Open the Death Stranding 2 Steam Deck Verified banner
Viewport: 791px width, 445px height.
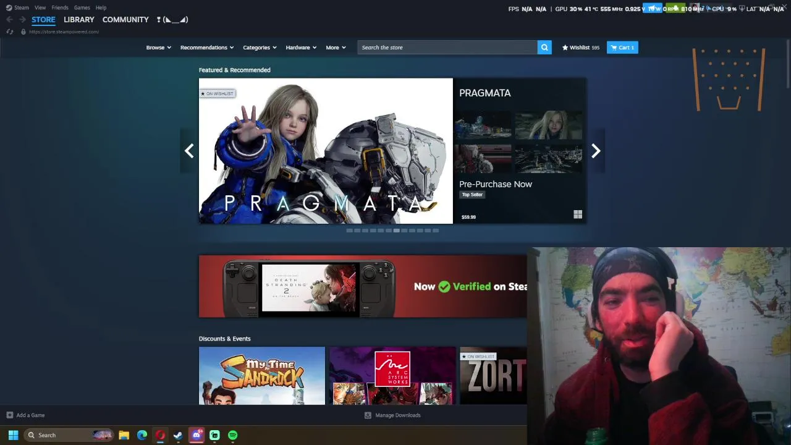[363, 286]
